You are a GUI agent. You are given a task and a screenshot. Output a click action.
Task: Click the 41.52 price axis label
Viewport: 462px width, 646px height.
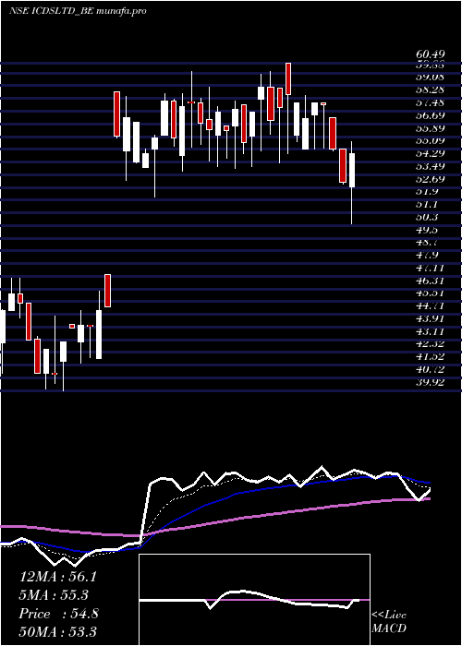(x=430, y=357)
